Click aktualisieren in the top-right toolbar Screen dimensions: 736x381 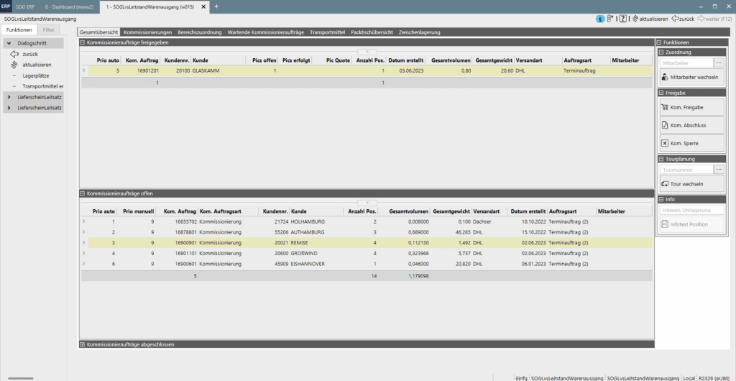650,19
